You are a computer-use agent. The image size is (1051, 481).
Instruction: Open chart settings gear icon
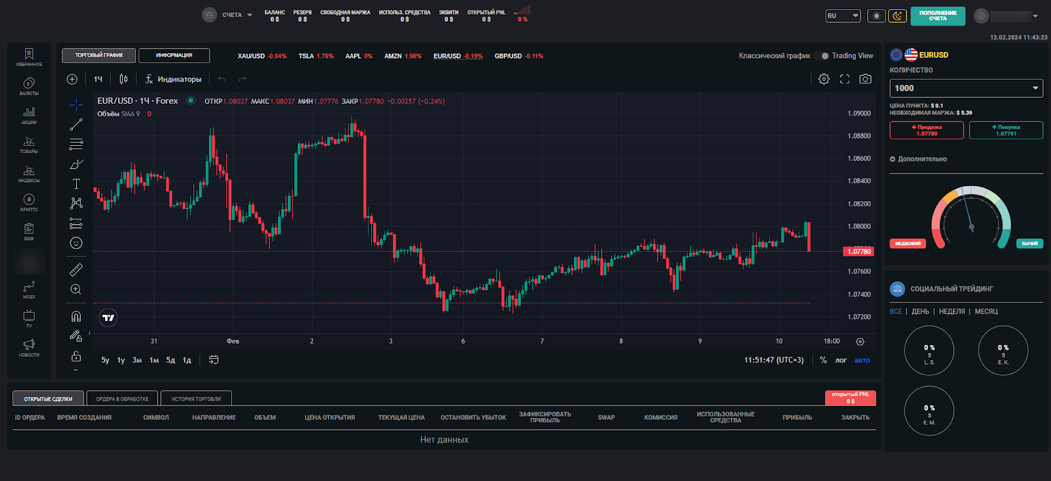pos(824,79)
